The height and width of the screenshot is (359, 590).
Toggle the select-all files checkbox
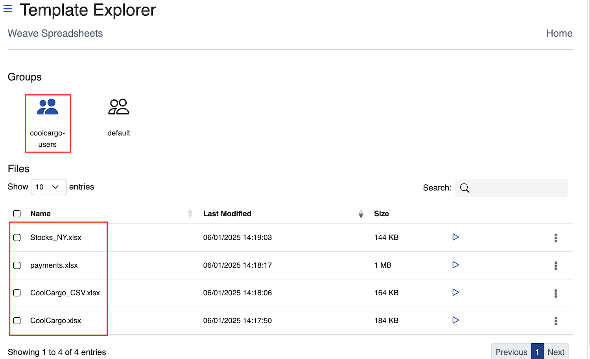click(17, 214)
